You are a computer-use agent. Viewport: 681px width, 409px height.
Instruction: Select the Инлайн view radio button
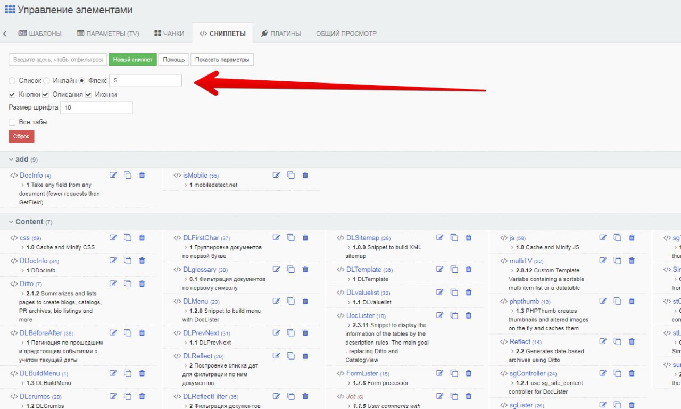(46, 81)
